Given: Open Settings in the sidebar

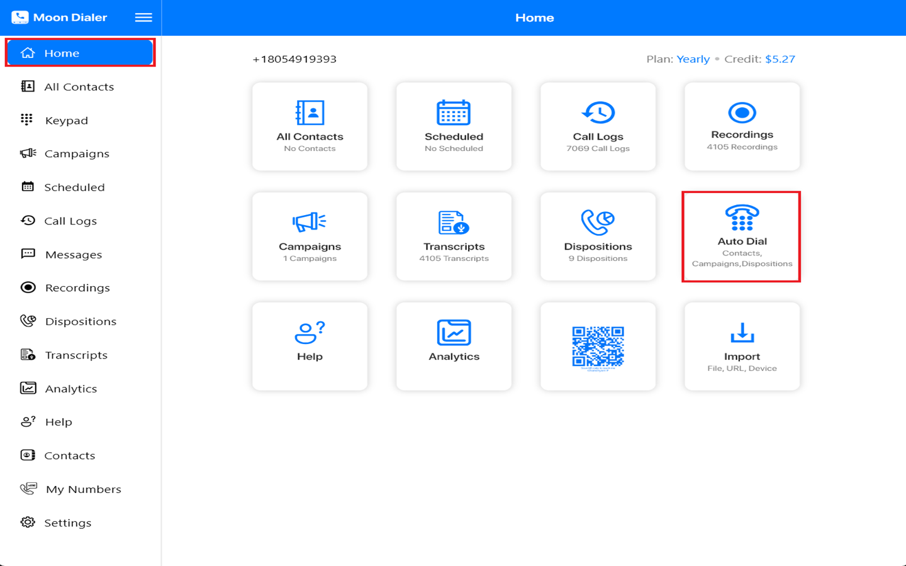Looking at the screenshot, I should click(67, 523).
